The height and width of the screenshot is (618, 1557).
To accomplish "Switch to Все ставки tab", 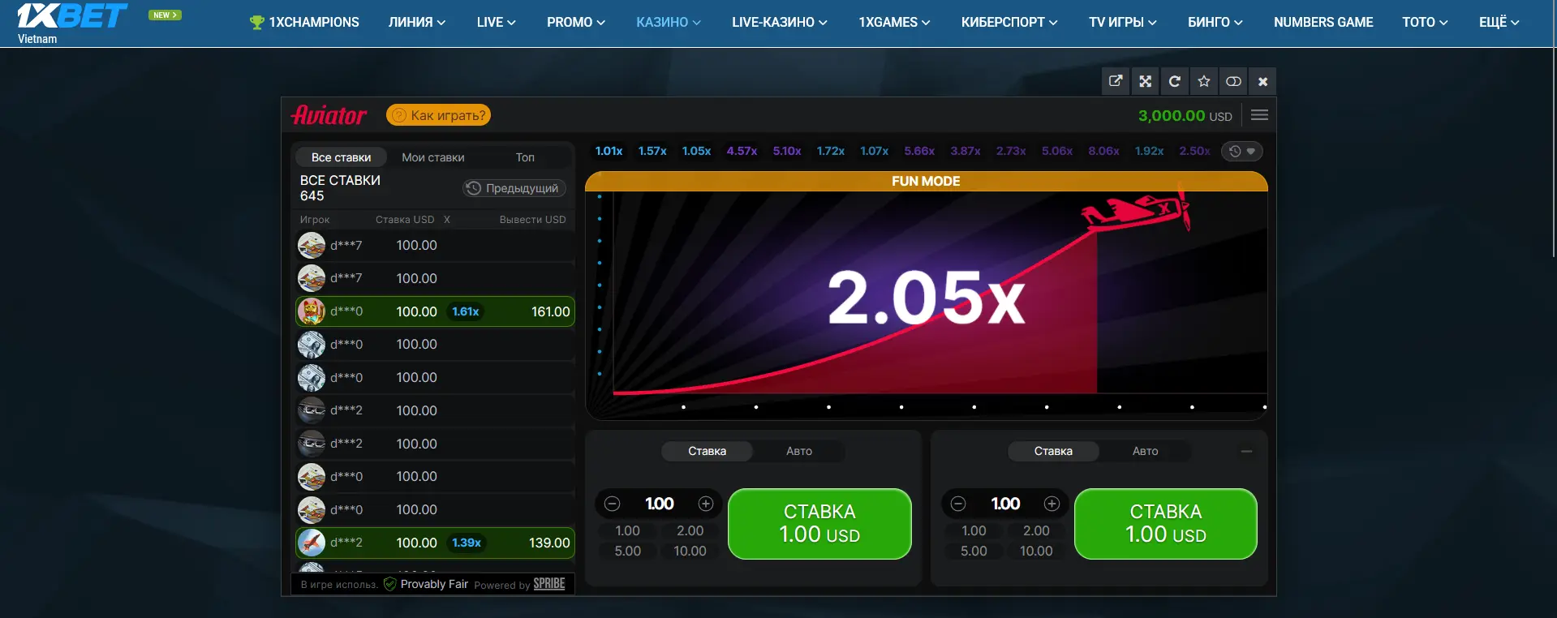I will coord(341,157).
